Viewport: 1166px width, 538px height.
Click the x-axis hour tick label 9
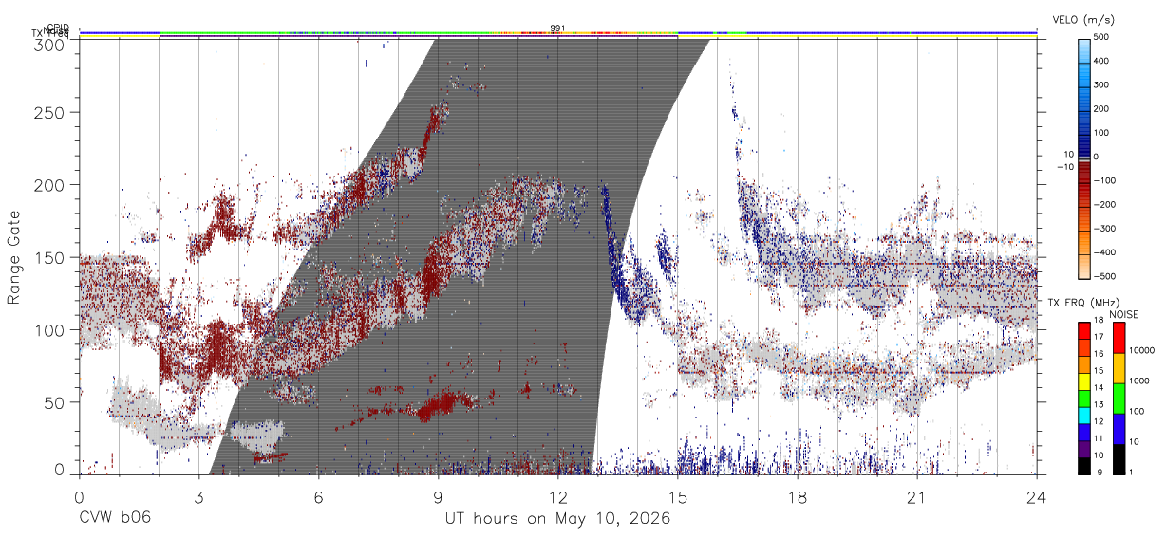click(438, 496)
